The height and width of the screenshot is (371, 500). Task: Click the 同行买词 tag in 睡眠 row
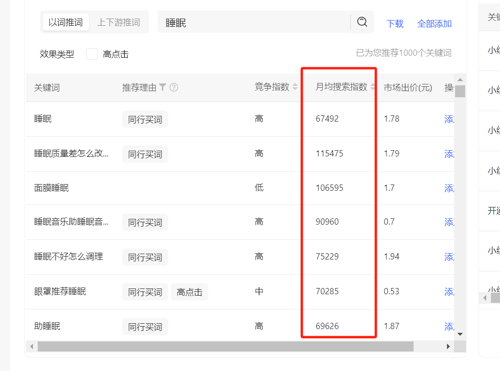pos(145,119)
